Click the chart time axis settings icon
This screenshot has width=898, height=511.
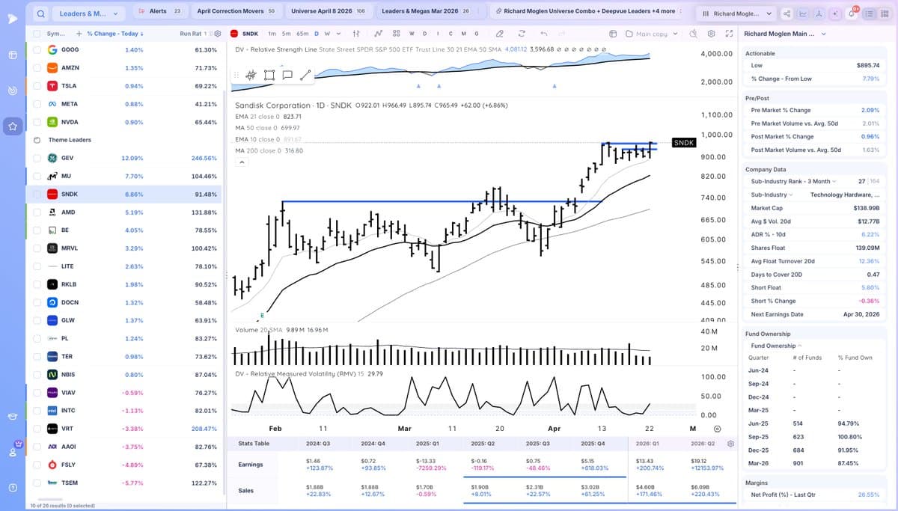pyautogui.click(x=718, y=429)
